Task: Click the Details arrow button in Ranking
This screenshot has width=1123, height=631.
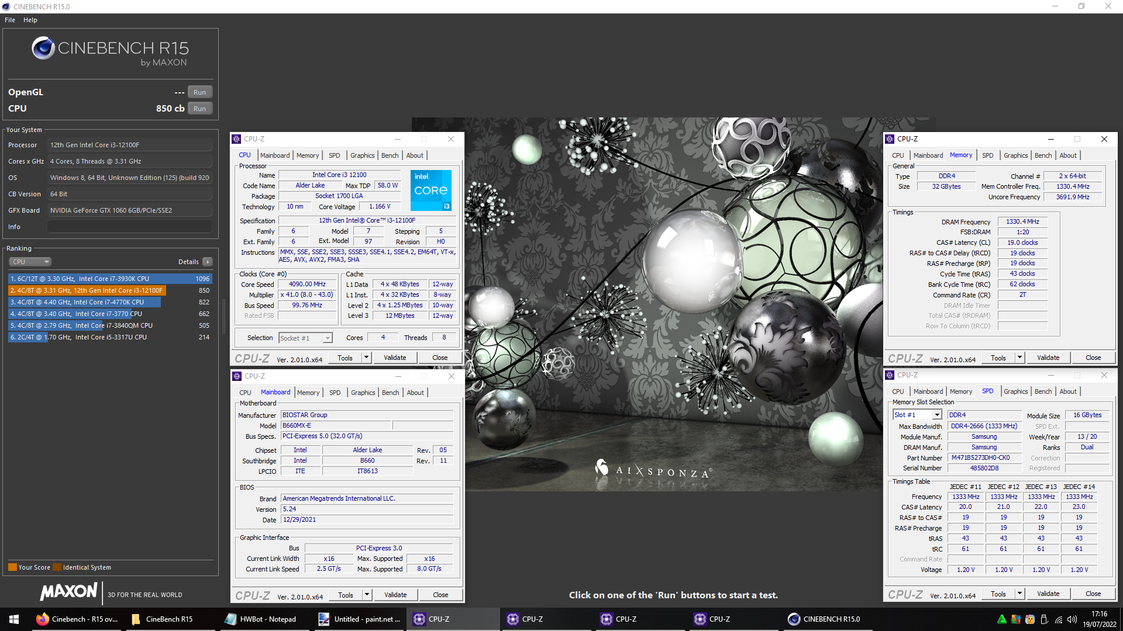Action: (x=208, y=262)
